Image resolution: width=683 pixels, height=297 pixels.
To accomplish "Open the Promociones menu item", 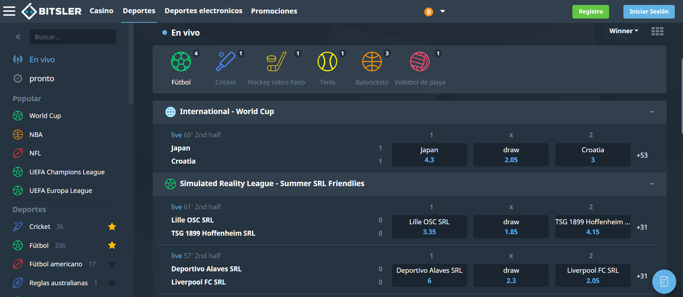I will (x=274, y=11).
